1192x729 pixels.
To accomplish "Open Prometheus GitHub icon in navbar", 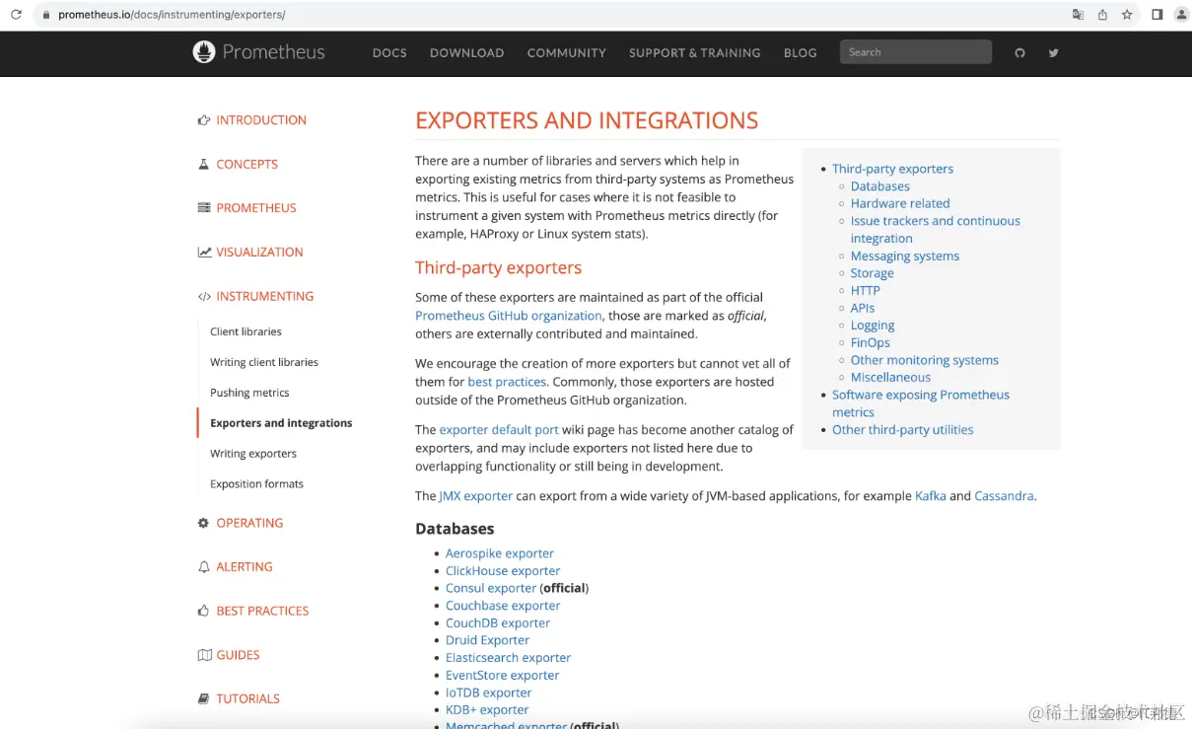I will point(1020,53).
